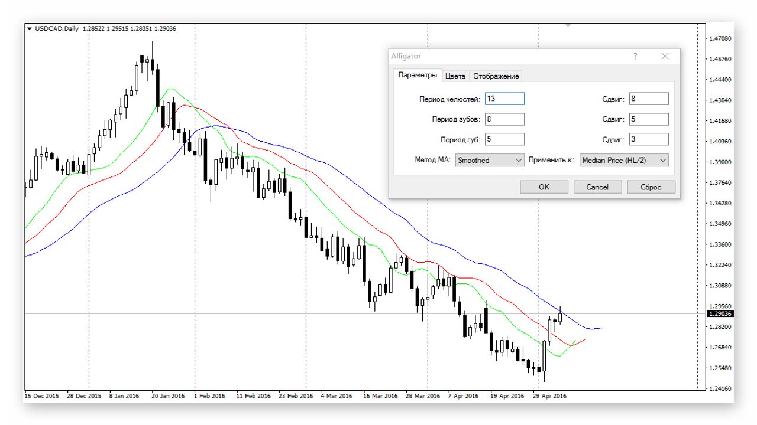757x425 pixels.
Task: Click the Период губ input field
Action: tap(504, 139)
